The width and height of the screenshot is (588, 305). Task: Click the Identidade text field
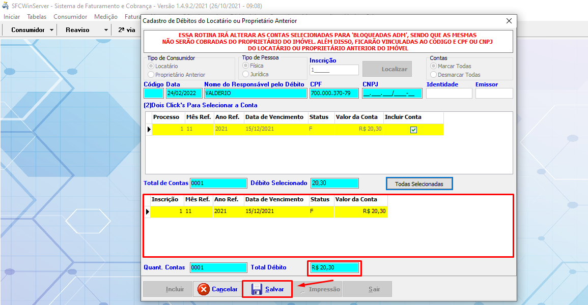[449, 94]
